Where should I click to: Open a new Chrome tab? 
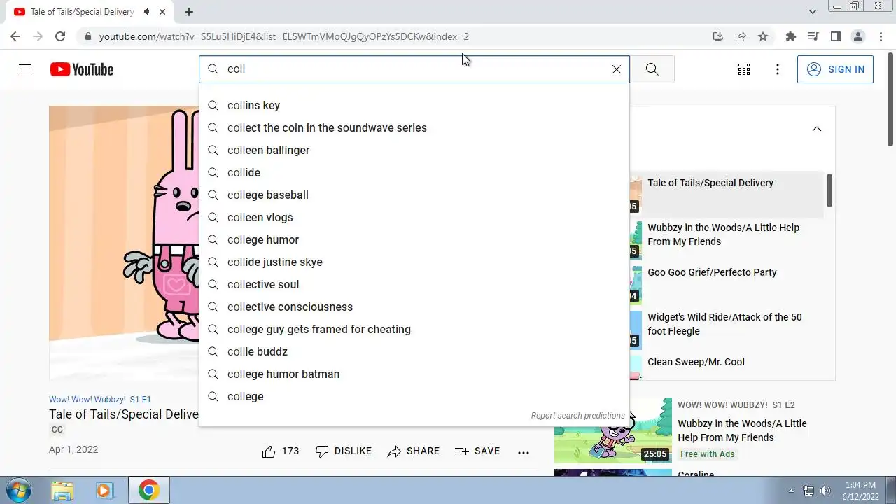tap(189, 12)
